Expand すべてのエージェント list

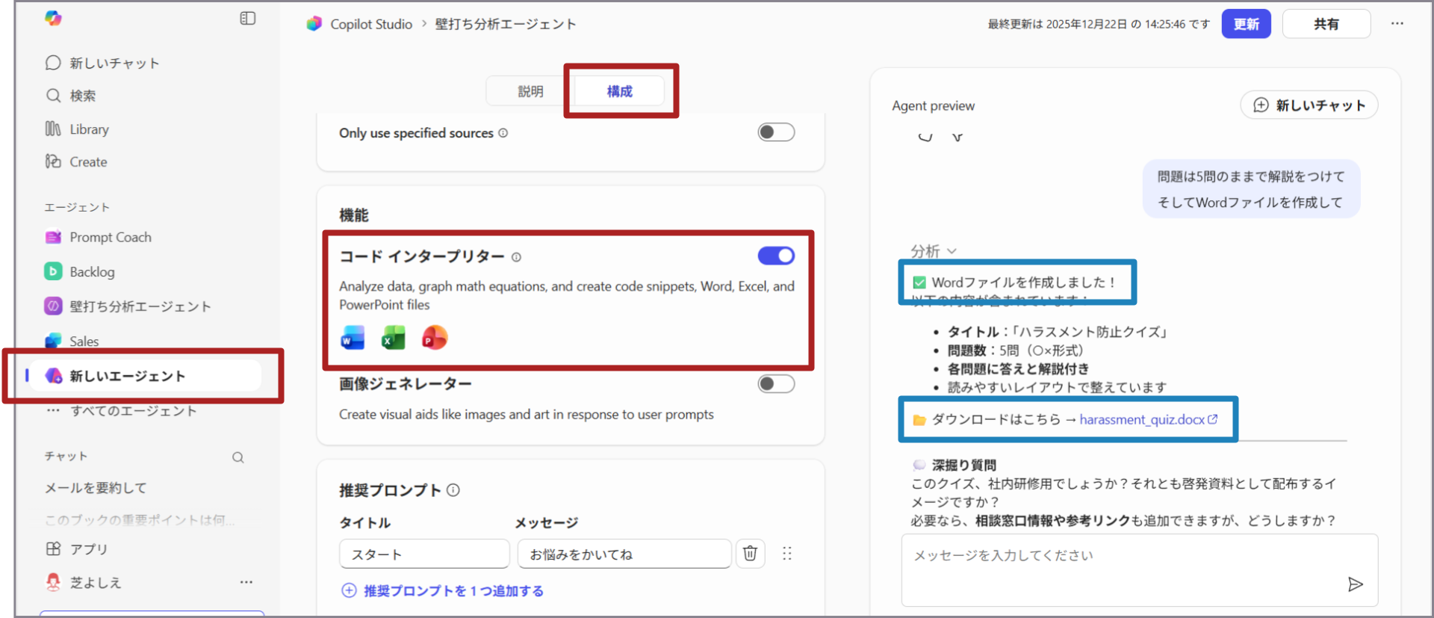[x=133, y=411]
